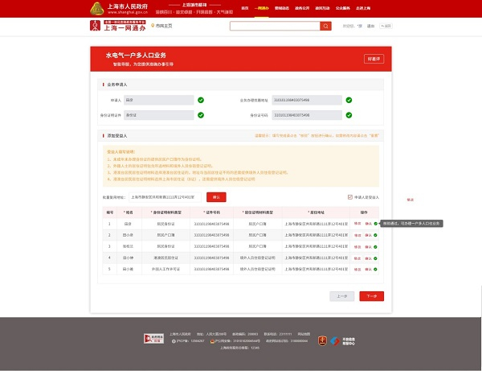482x371 pixels.
Task: Click the 身份证号码 input field
Action: point(307,115)
